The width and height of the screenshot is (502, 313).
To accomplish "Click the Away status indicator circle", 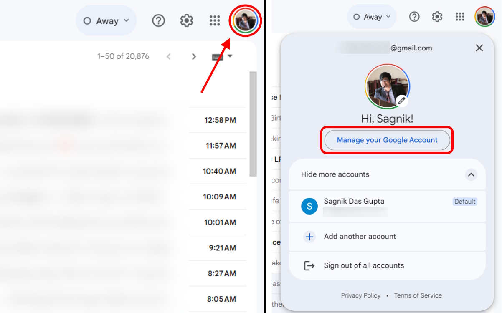I will [x=88, y=20].
